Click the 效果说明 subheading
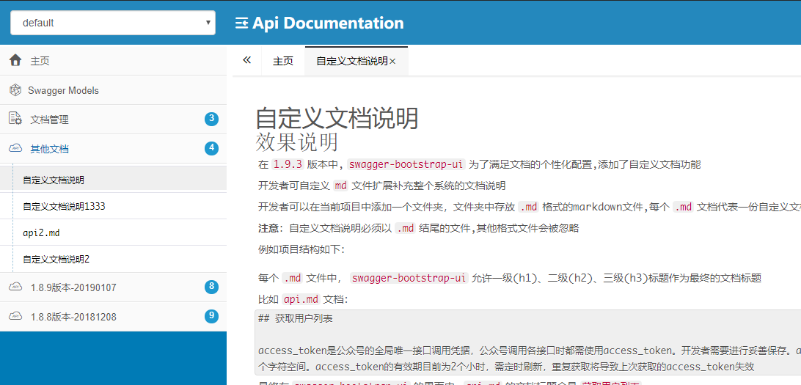801x385 pixels. coord(297,142)
